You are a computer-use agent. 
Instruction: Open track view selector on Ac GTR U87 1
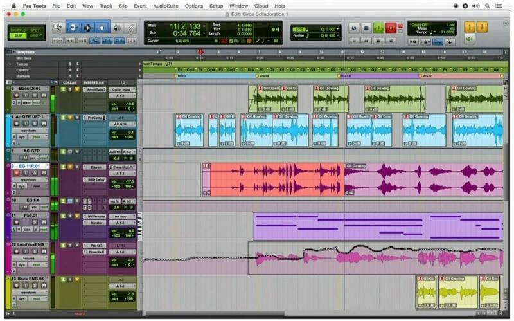click(29, 131)
